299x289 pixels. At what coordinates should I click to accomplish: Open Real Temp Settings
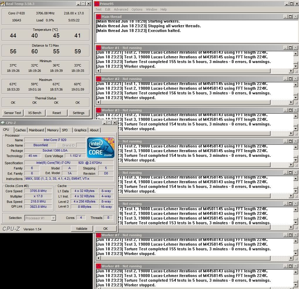click(x=78, y=113)
